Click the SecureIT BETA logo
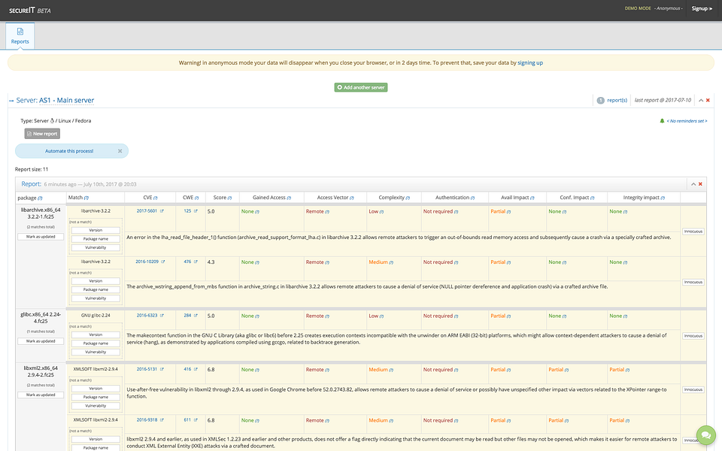The height and width of the screenshot is (451, 722). (30, 10)
